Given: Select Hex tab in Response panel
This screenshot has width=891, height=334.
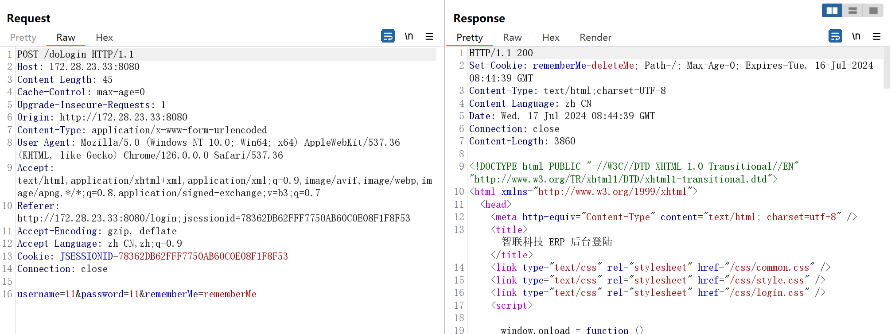Looking at the screenshot, I should coord(551,38).
